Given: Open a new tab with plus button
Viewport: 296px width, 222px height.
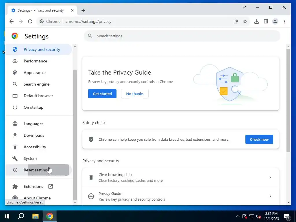Looking at the screenshot, I should [x=83, y=10].
